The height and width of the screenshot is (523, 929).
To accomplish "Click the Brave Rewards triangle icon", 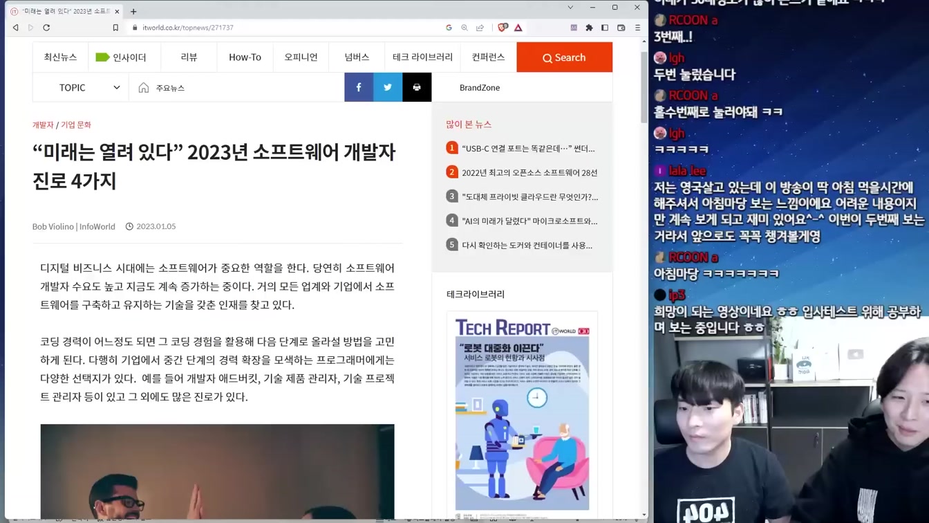I will point(518,28).
